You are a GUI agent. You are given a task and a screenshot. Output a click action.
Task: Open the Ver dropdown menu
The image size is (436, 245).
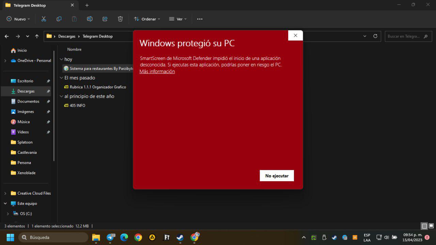[x=178, y=19]
